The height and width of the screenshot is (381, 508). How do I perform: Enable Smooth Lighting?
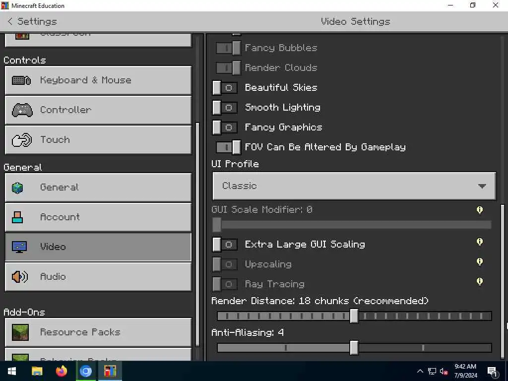tap(225, 108)
